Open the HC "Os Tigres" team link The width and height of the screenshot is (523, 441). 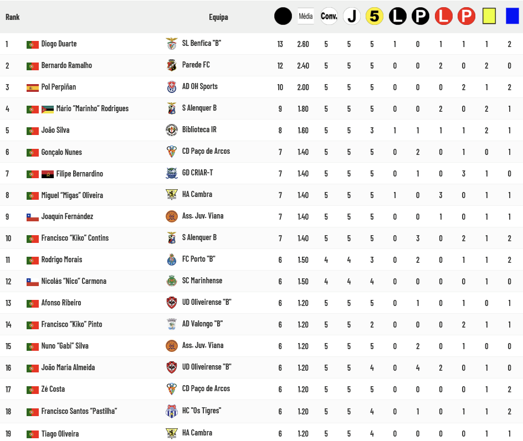[201, 411]
